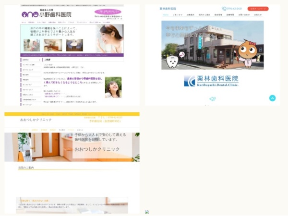This screenshot has height=216, width=288.
Task: Open キッズクラブ in Ono sidebar
Action: 31,84
